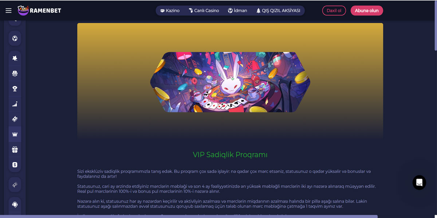Select the crown VIP sidebar icon
Image resolution: width=437 pixels, height=218 pixels.
[15, 134]
